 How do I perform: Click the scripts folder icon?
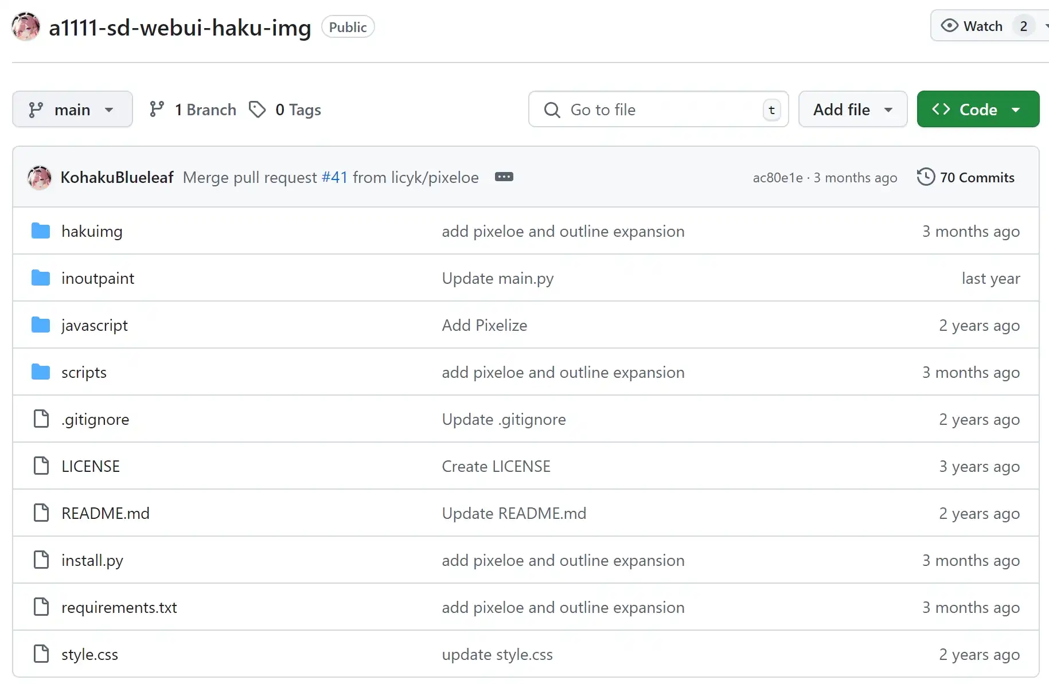click(x=41, y=372)
